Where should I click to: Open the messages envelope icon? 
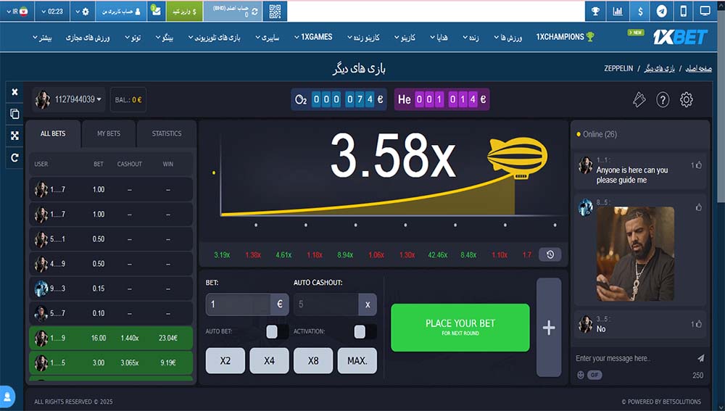[157, 11]
